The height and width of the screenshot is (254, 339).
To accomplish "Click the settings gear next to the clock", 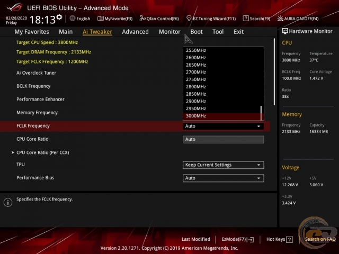I will [x=59, y=17].
